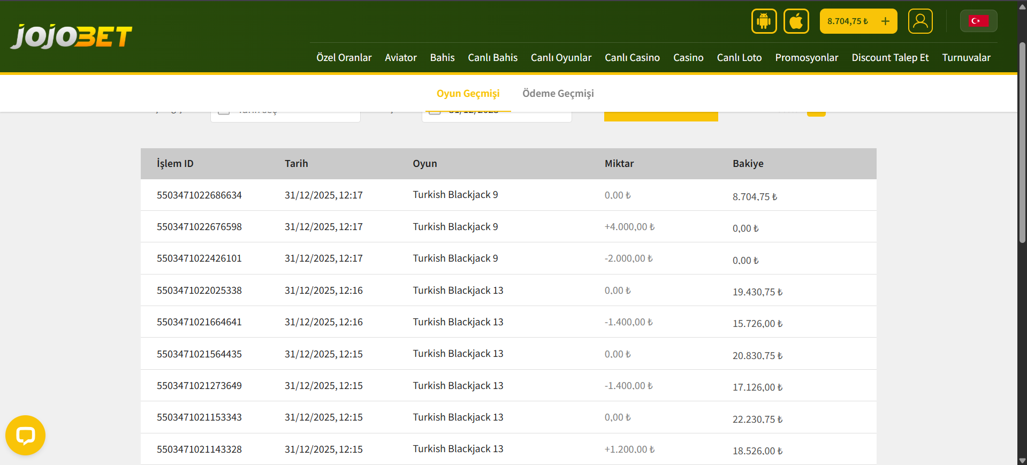Click the İşlem ID column header
This screenshot has height=465, width=1027.
(x=175, y=164)
